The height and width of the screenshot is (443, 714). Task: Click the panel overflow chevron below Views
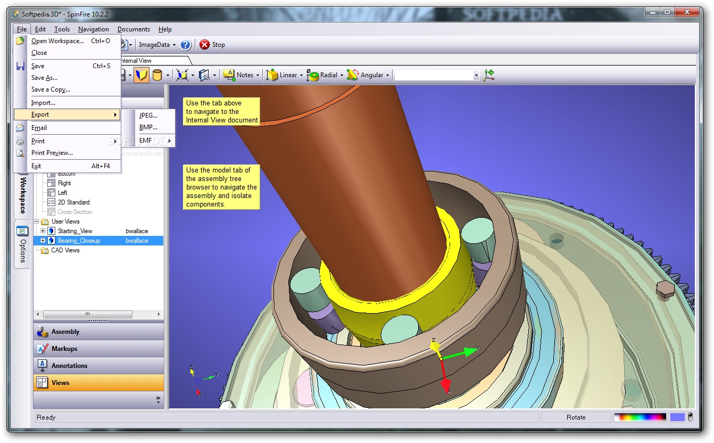pos(158,399)
